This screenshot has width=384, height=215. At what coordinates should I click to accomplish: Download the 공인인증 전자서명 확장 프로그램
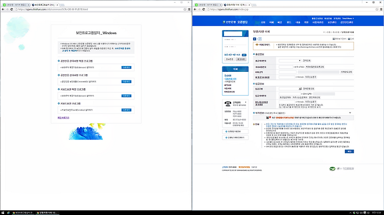[126, 67]
